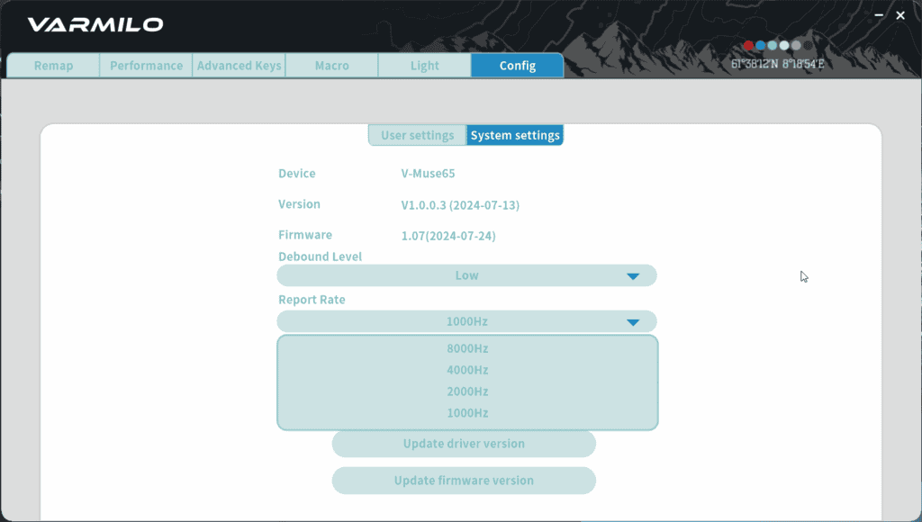Pick the 2000Hz report rate option
This screenshot has width=922, height=522.
tap(467, 391)
